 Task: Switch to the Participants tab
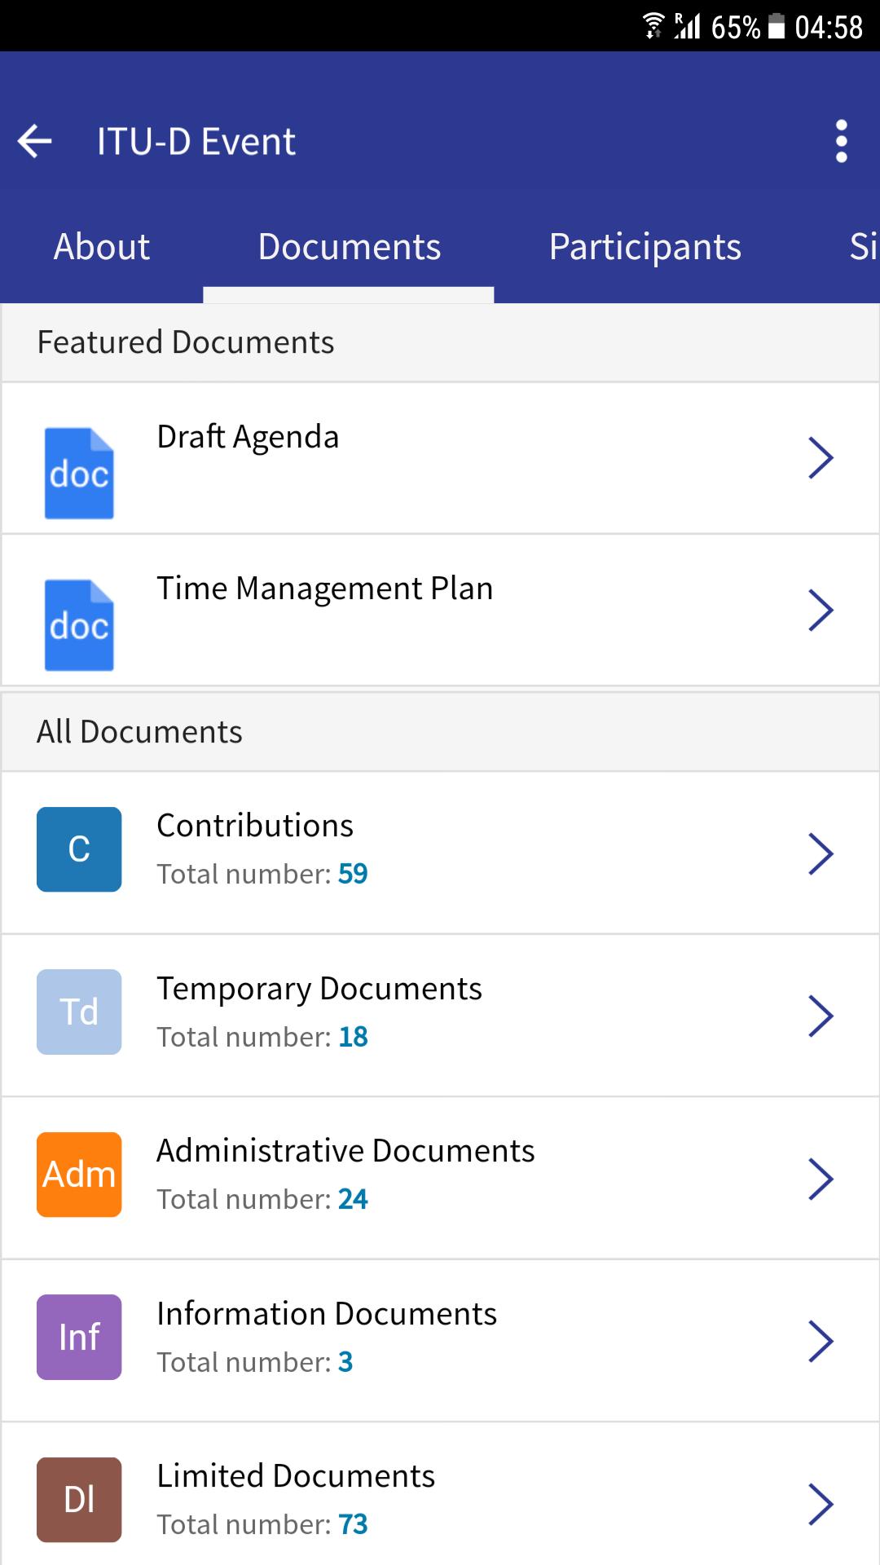645,247
